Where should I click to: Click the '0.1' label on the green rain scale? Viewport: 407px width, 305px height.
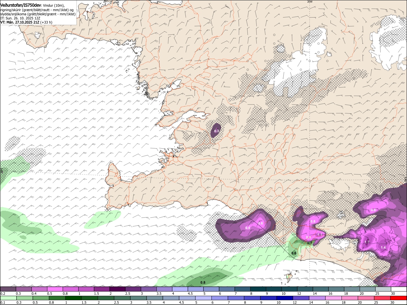click(3, 302)
